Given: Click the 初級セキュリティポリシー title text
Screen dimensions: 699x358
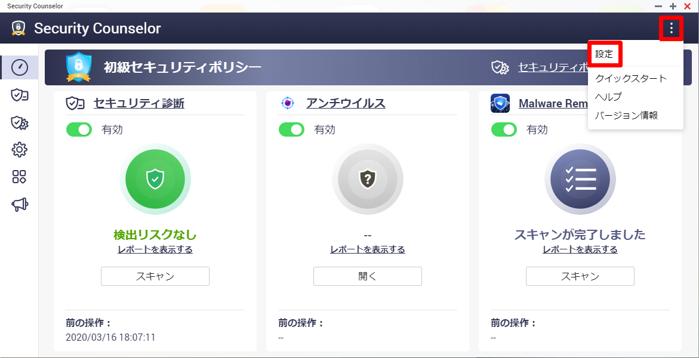Looking at the screenshot, I should 182,67.
